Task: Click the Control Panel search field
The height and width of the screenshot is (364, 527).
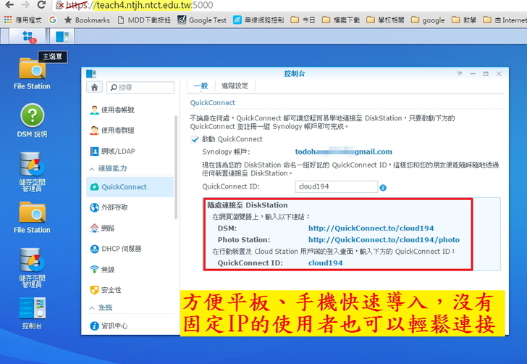Action: 140,87
